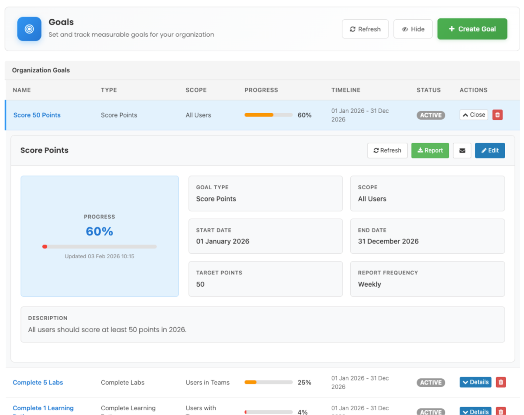Click the NAME column header

tap(21, 90)
